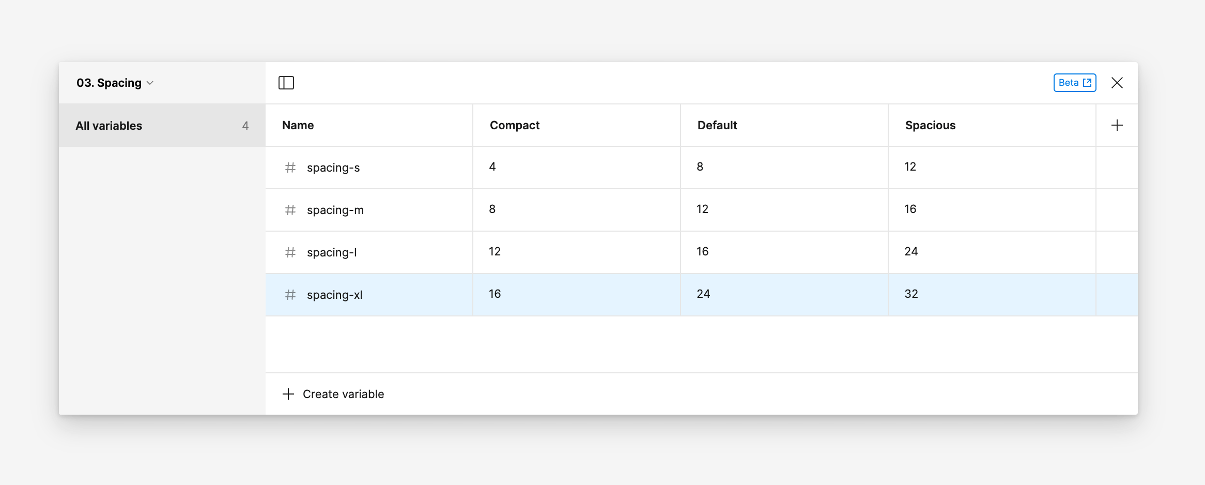Click the plus icon beside Create variable

288,394
